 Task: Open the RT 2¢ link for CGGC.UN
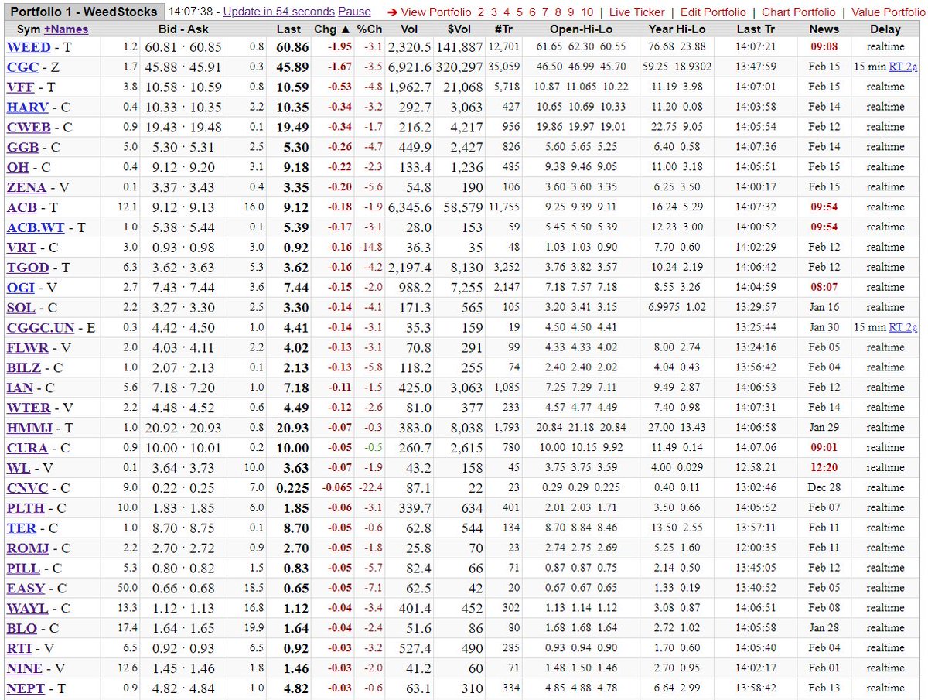point(903,328)
